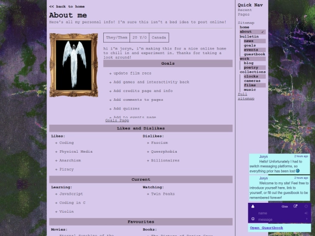Viewport: 315px width, 236px height.
Task: Go back to home link at top
Action: coord(67,6)
